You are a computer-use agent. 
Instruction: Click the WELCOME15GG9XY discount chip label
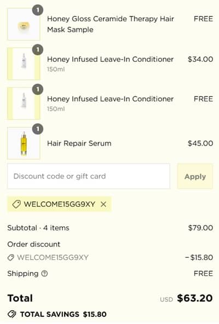[x=60, y=204]
